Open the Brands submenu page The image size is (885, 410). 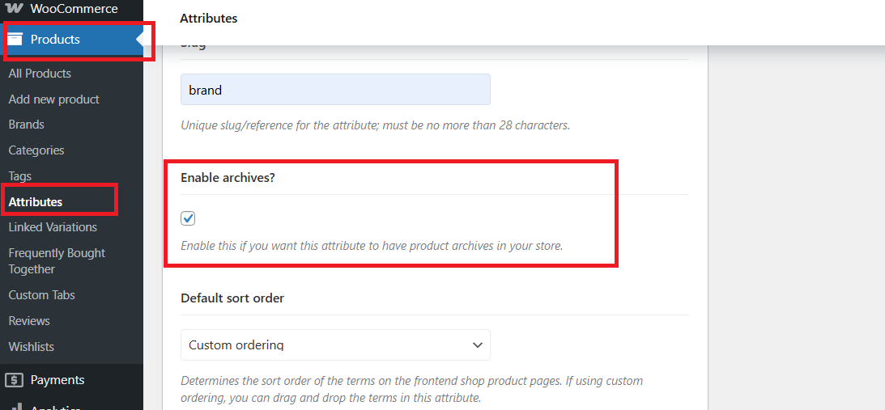pyautogui.click(x=26, y=125)
